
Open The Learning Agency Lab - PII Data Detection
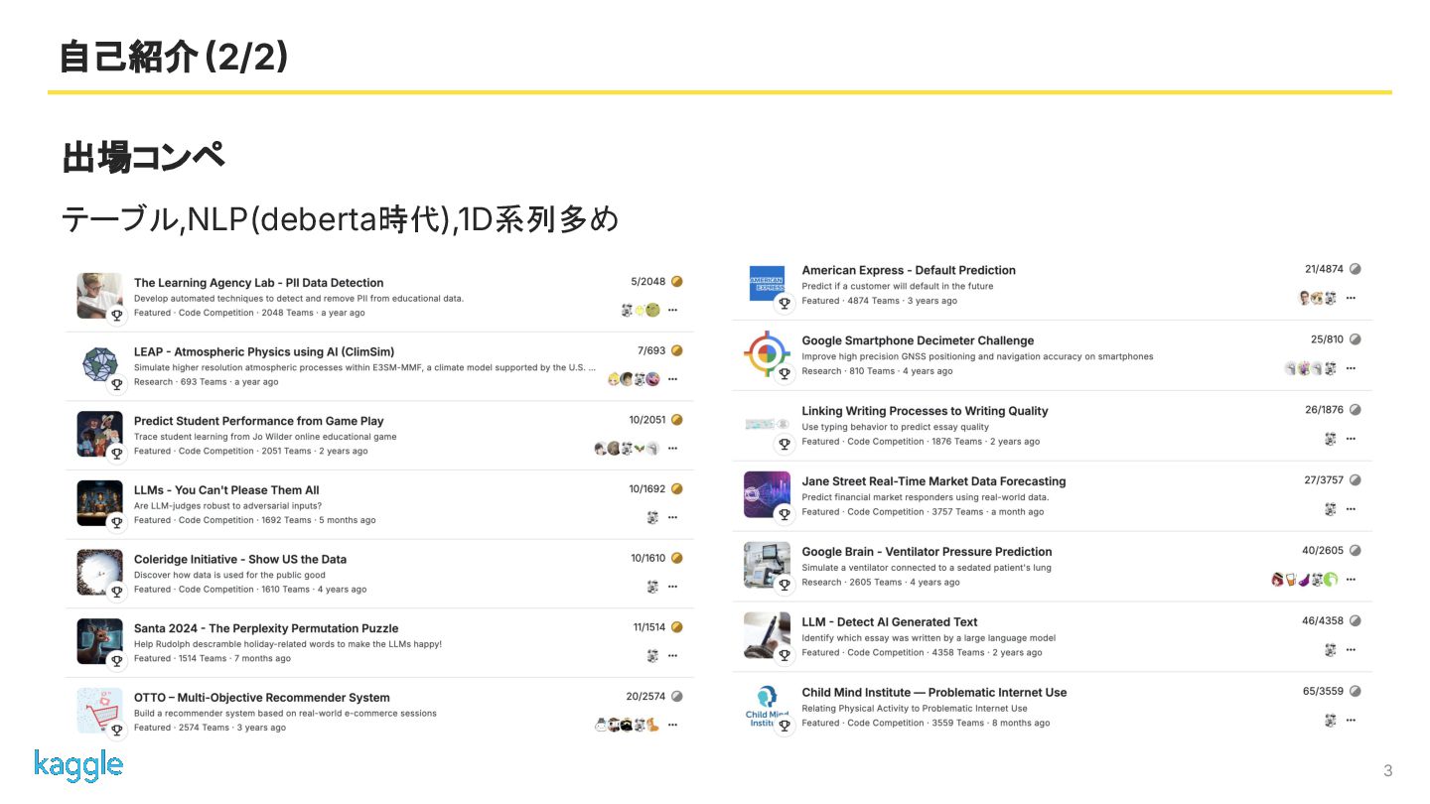point(258,283)
